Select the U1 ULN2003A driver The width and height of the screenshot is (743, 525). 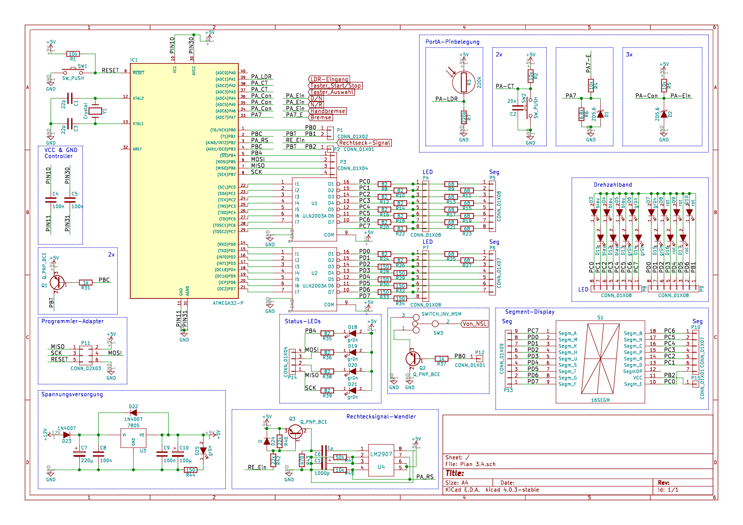coord(314,210)
